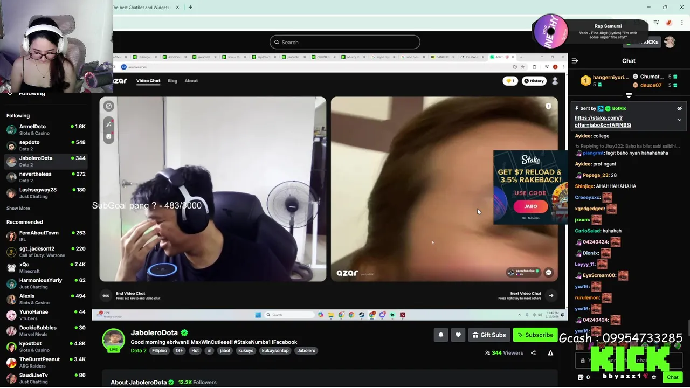The height and width of the screenshot is (388, 690).
Task: Select the Video Chat tab in Azar
Action: 148,81
